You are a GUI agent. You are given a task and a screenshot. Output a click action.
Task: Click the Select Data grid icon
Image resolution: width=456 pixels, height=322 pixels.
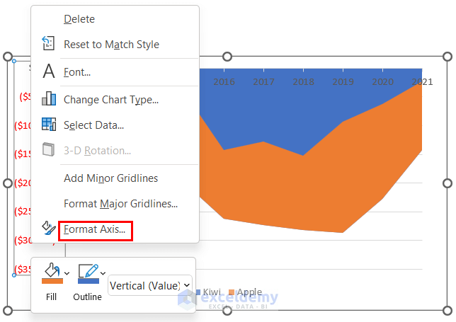click(x=49, y=125)
